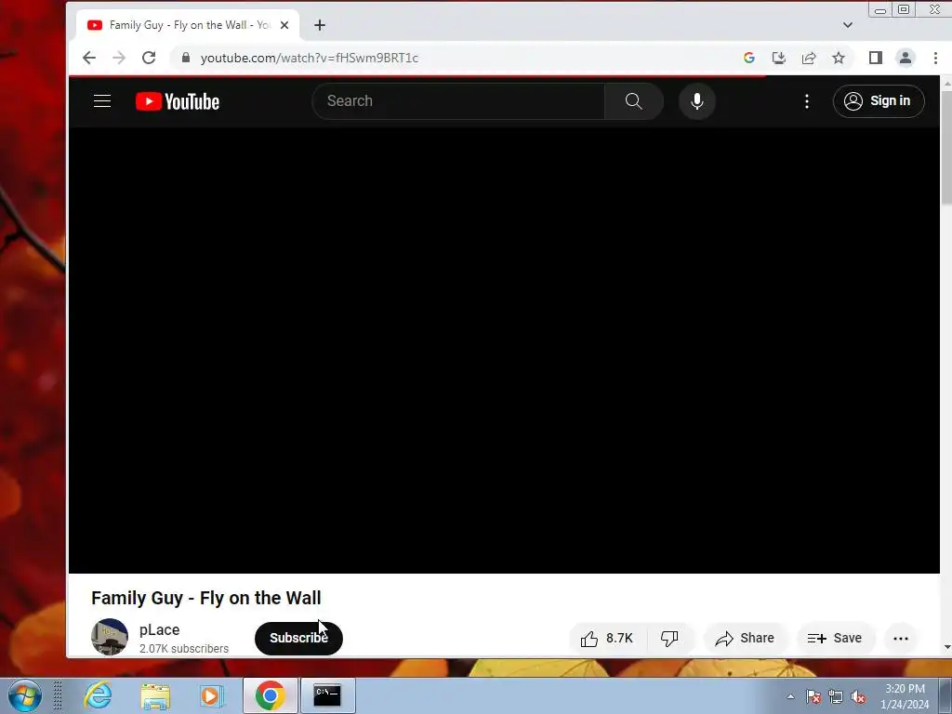Open Windows Explorer from taskbar
This screenshot has width=952, height=714.
(x=155, y=695)
